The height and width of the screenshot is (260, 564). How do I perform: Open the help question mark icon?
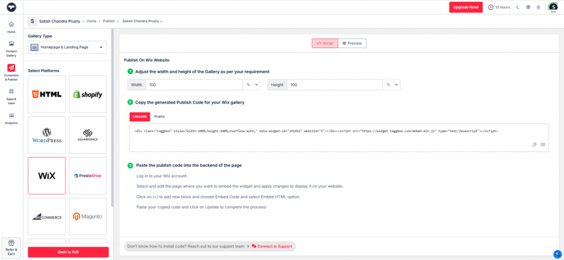point(528,7)
